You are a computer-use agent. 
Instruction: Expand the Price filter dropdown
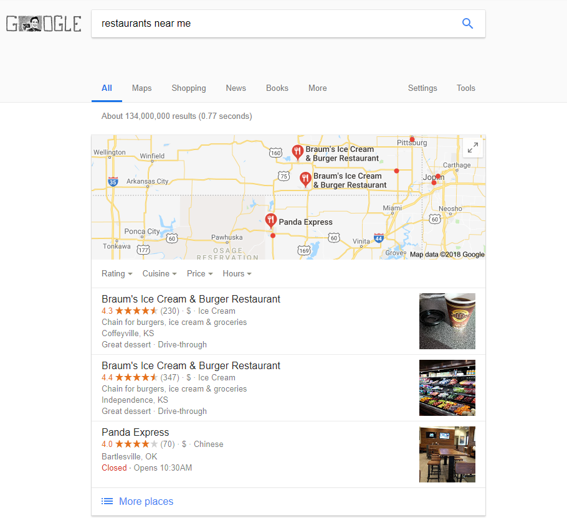point(199,273)
